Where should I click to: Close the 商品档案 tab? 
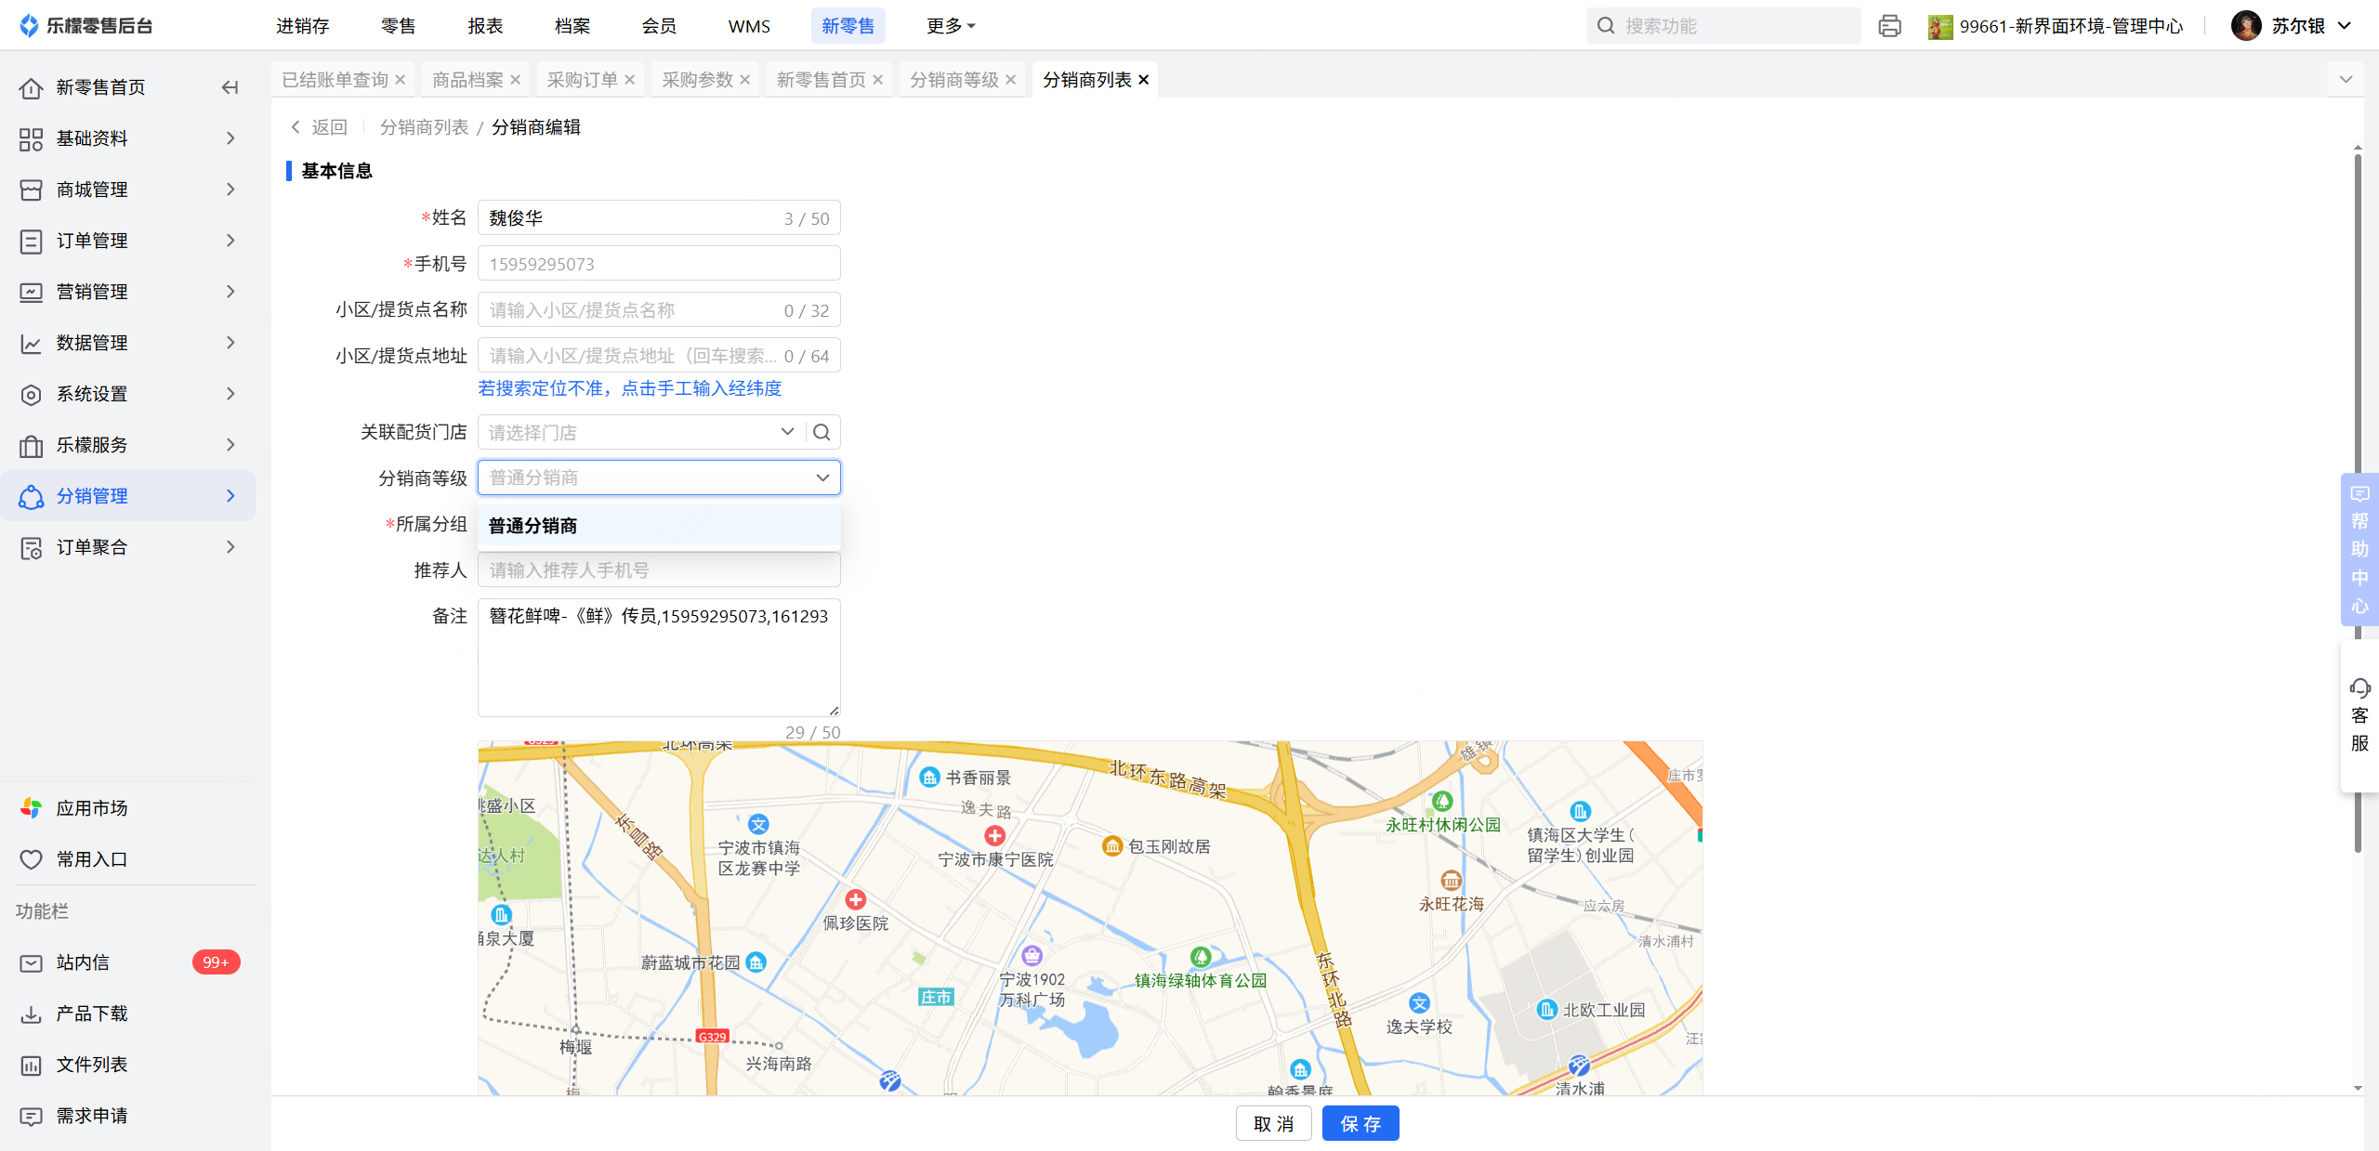tap(516, 80)
